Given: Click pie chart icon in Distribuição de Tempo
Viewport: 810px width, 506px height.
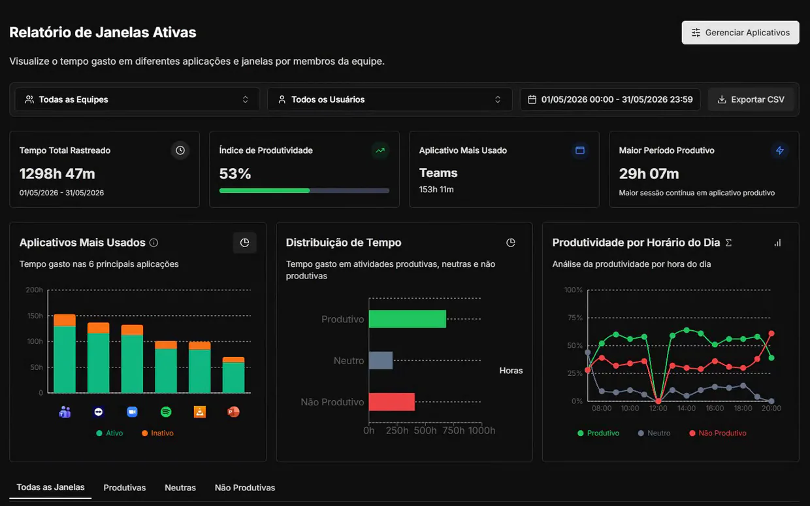Looking at the screenshot, I should click(511, 243).
